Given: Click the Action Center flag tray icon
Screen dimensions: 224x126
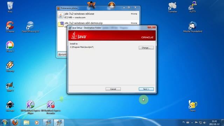Looking at the screenshot, I should pos(196,122).
